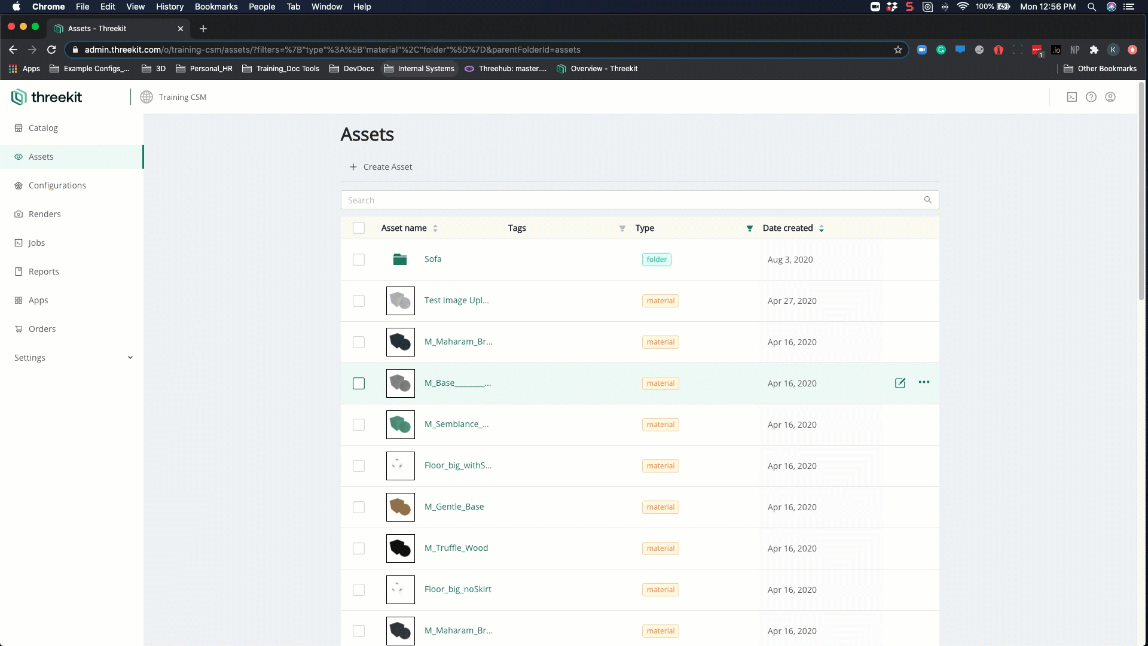The image size is (1148, 646).
Task: Go to Configurations in the sidebar
Action: pos(57,185)
